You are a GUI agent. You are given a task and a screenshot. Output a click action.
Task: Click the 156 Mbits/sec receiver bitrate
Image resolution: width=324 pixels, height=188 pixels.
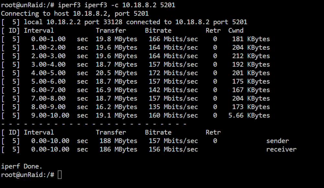173,149
